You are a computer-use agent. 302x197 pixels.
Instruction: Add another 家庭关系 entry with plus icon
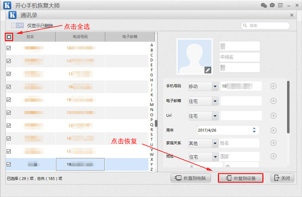(273, 143)
